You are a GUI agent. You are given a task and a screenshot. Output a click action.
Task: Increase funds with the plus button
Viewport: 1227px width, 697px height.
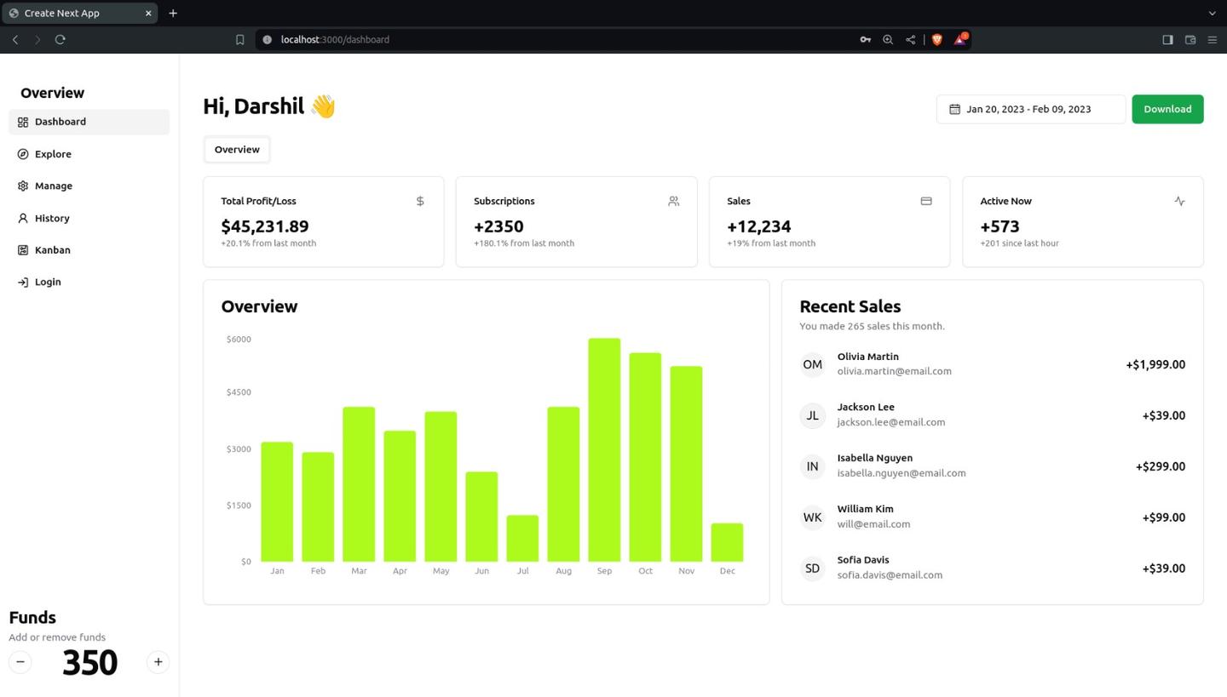(x=158, y=662)
